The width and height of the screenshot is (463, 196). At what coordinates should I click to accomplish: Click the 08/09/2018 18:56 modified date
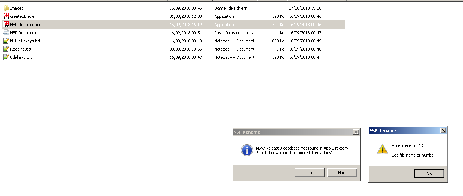[186, 49]
